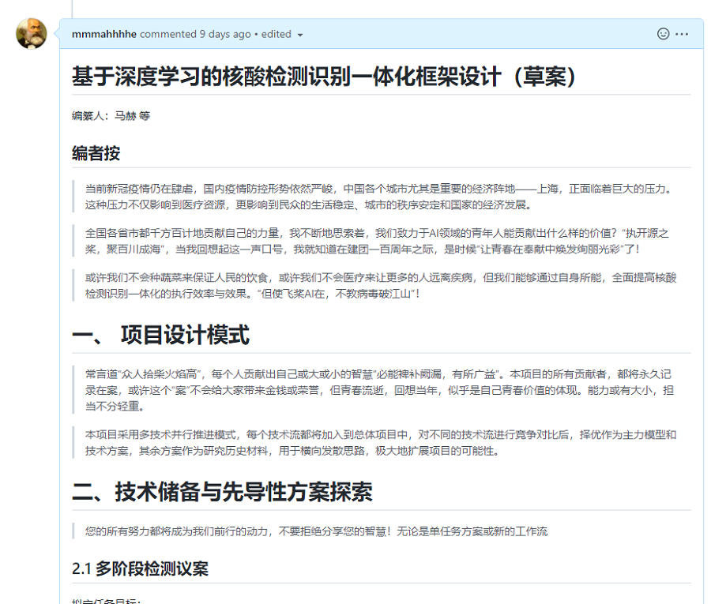Click the quote line starting '您的所有努力'

[x=316, y=531]
